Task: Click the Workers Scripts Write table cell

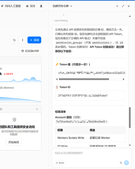Action: coord(71,138)
